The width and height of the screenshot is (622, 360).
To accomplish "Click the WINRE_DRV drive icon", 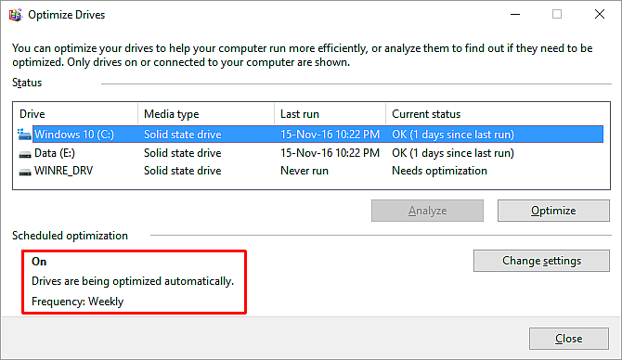I will click(24, 172).
